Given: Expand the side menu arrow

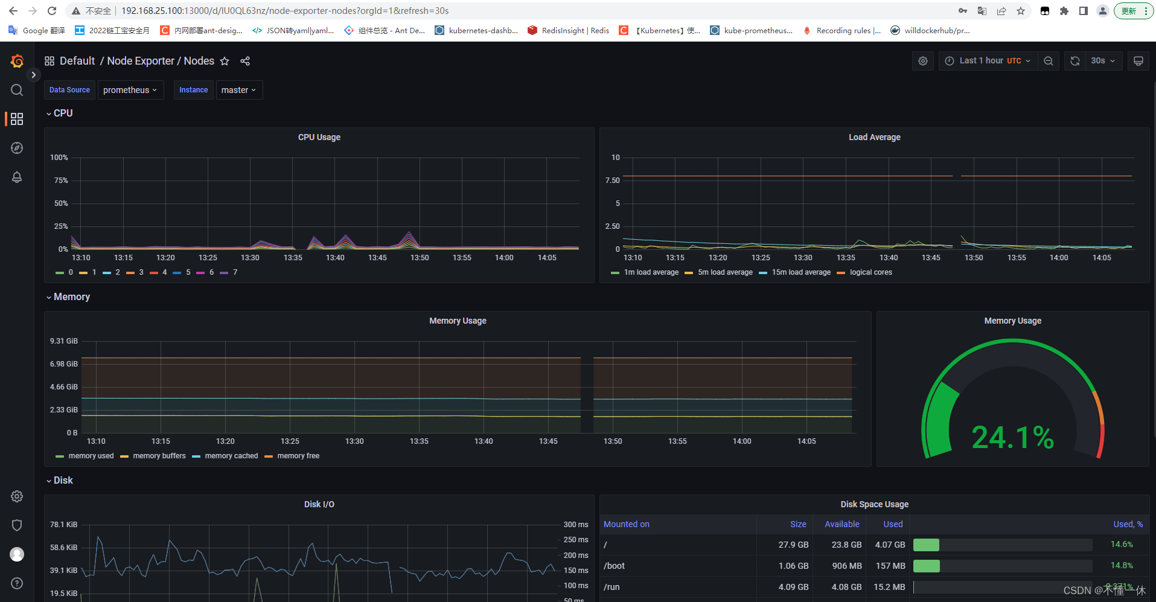Looking at the screenshot, I should tap(34, 75).
